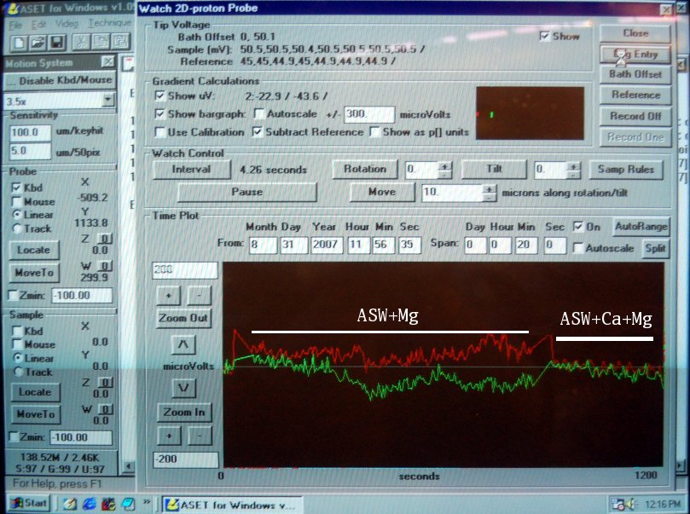Decrease the Move microns value with down arrow

pos(490,198)
